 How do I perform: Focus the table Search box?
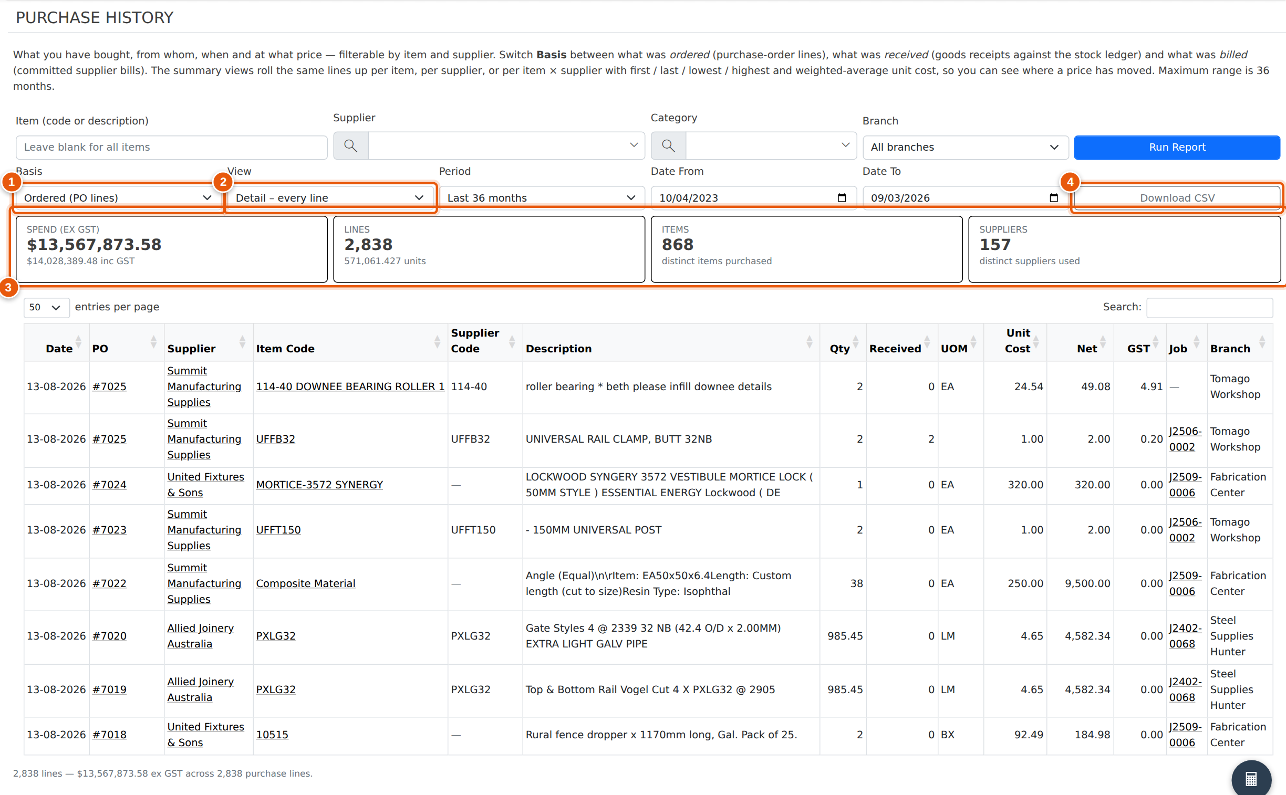tap(1209, 307)
